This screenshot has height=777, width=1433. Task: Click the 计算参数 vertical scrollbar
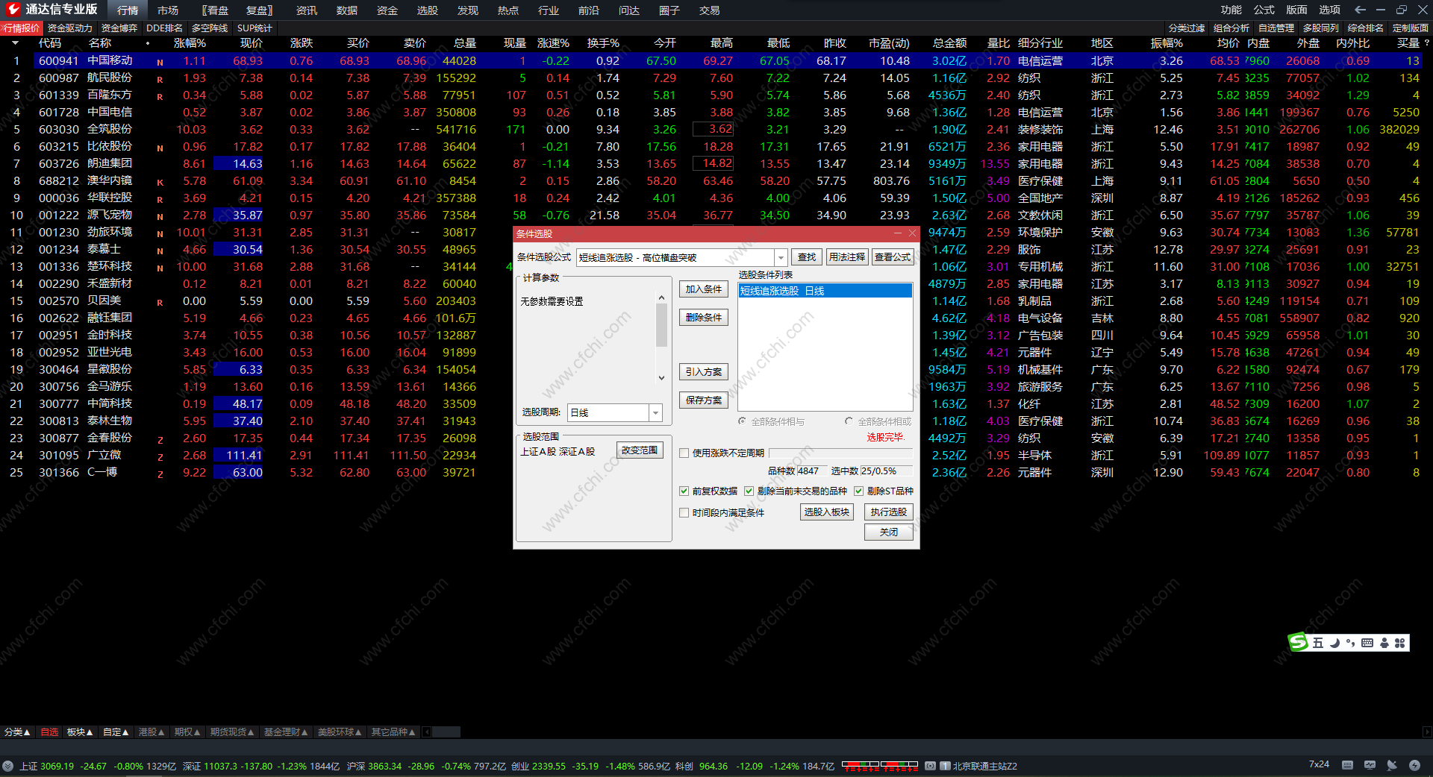pyautogui.click(x=661, y=328)
